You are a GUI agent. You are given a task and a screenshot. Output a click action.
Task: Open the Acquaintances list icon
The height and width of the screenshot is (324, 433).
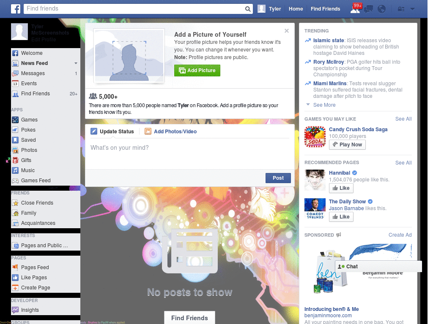point(15,223)
